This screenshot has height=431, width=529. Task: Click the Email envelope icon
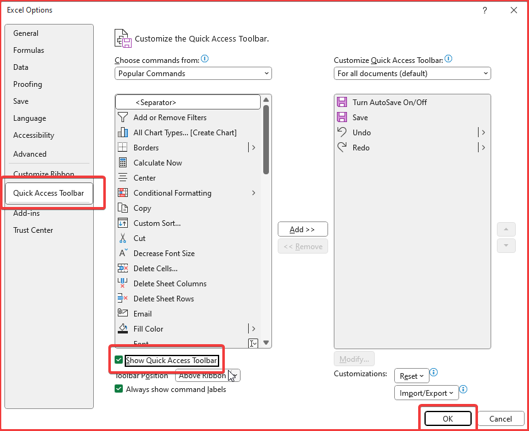pyautogui.click(x=123, y=314)
